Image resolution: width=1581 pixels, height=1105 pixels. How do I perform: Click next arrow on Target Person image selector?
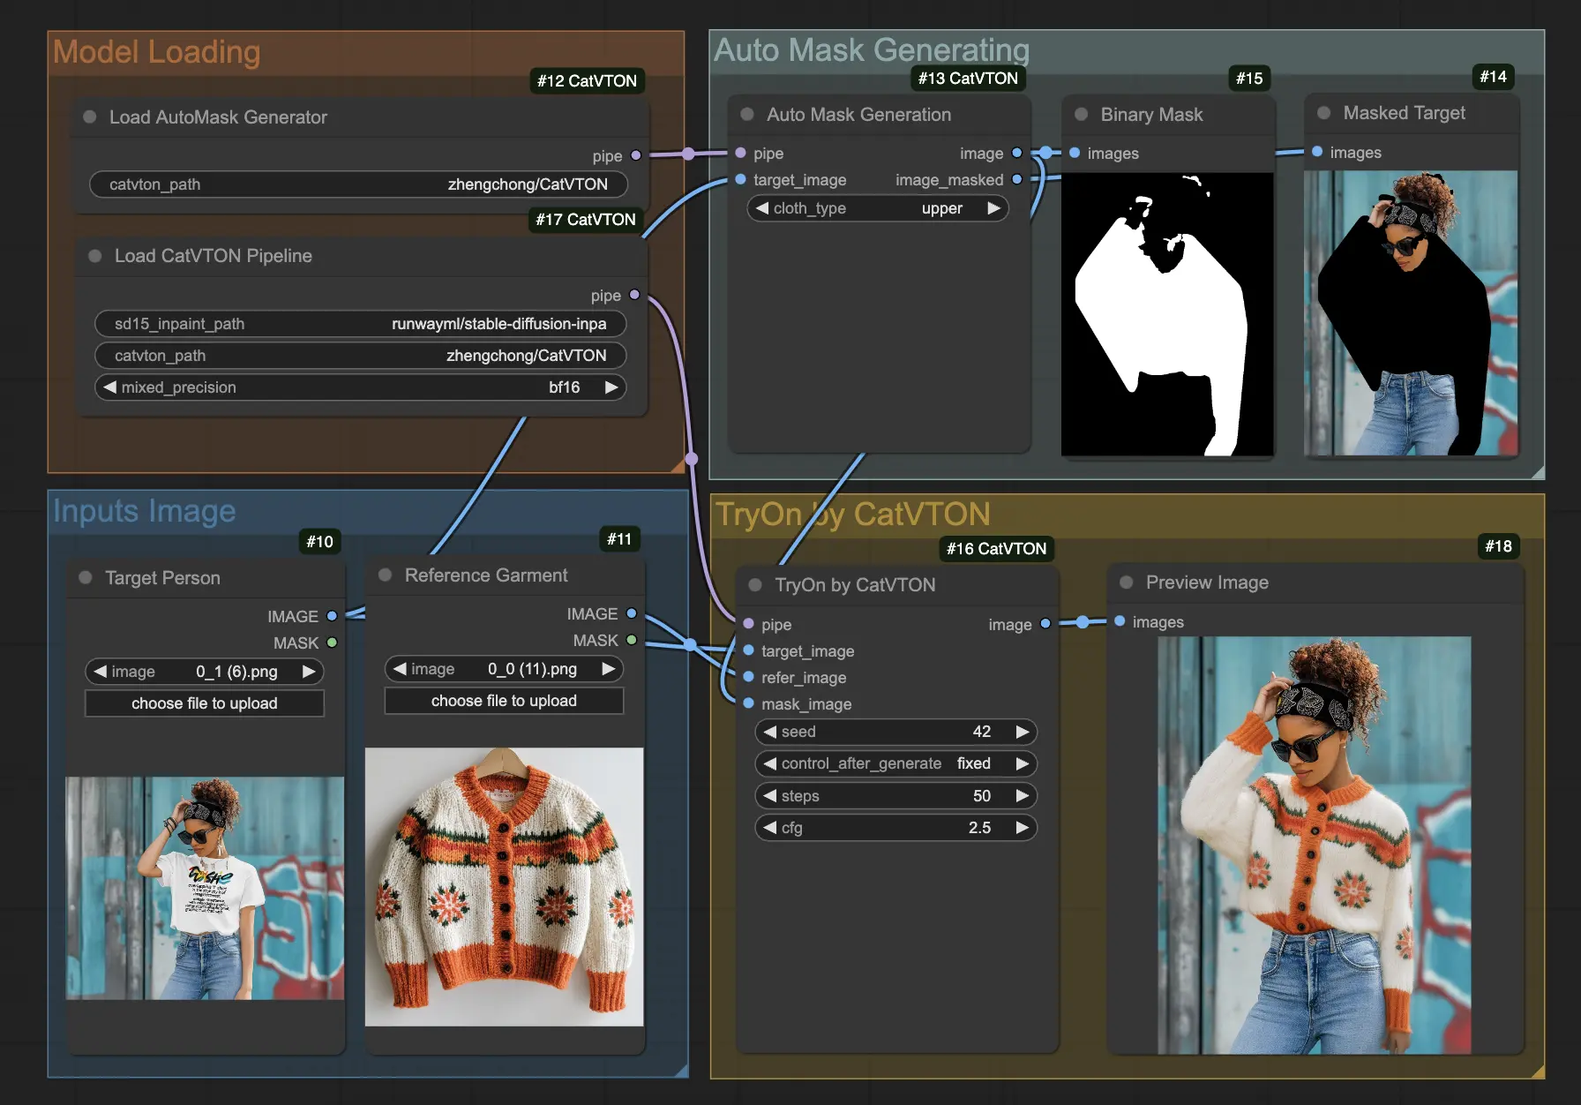click(309, 672)
